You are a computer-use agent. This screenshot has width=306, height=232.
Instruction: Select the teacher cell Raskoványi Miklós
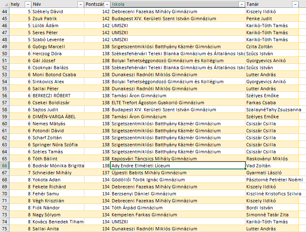point(268,159)
